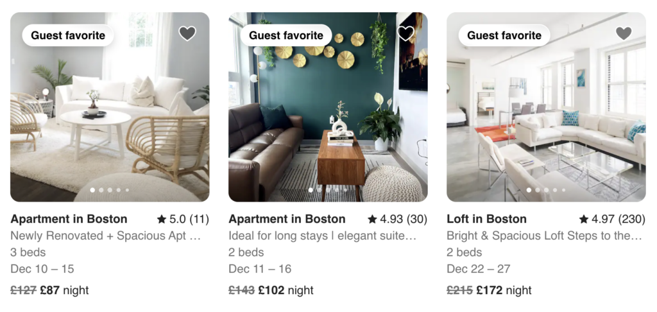
Task: Open 'Newly Renovated + Spacious Apt' listing title
Action: tap(106, 236)
